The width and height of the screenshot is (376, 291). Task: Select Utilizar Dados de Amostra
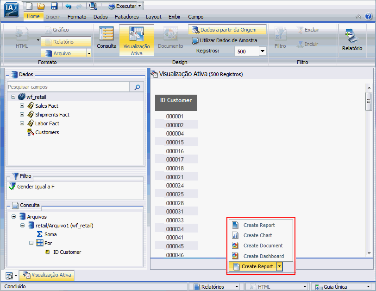click(225, 40)
